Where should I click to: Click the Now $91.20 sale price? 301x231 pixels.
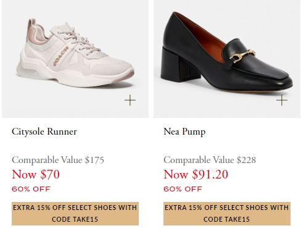pyautogui.click(x=196, y=174)
